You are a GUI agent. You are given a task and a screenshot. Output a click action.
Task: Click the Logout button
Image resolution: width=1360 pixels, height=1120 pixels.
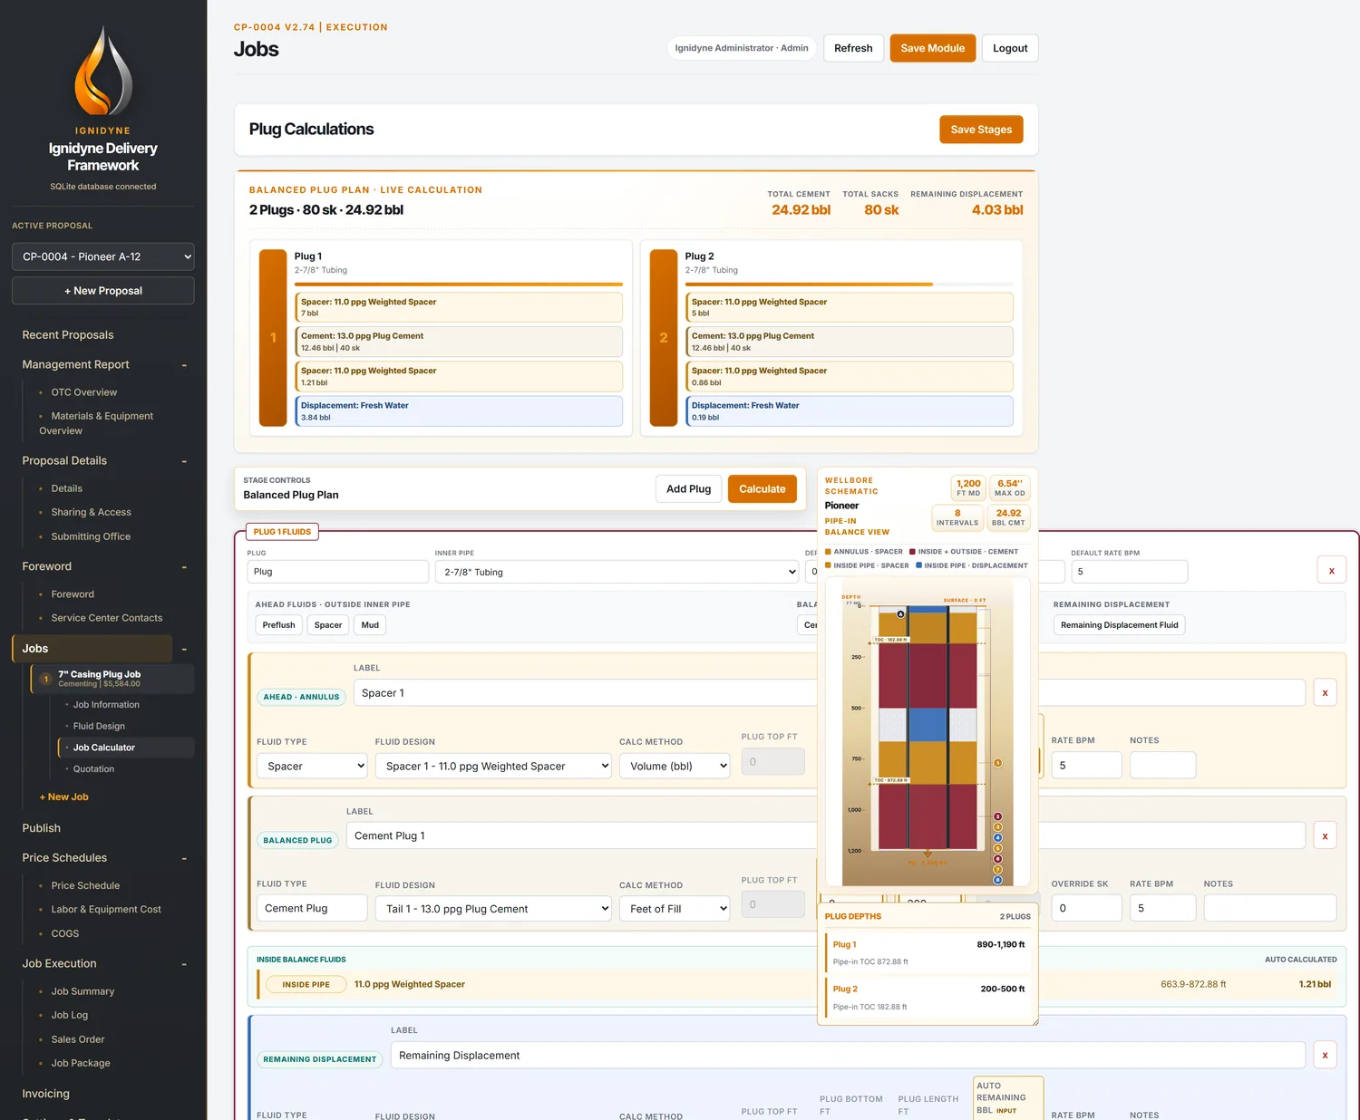pyautogui.click(x=1010, y=48)
